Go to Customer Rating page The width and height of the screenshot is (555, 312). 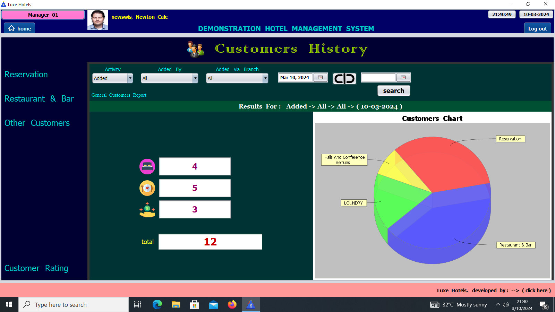(x=36, y=268)
